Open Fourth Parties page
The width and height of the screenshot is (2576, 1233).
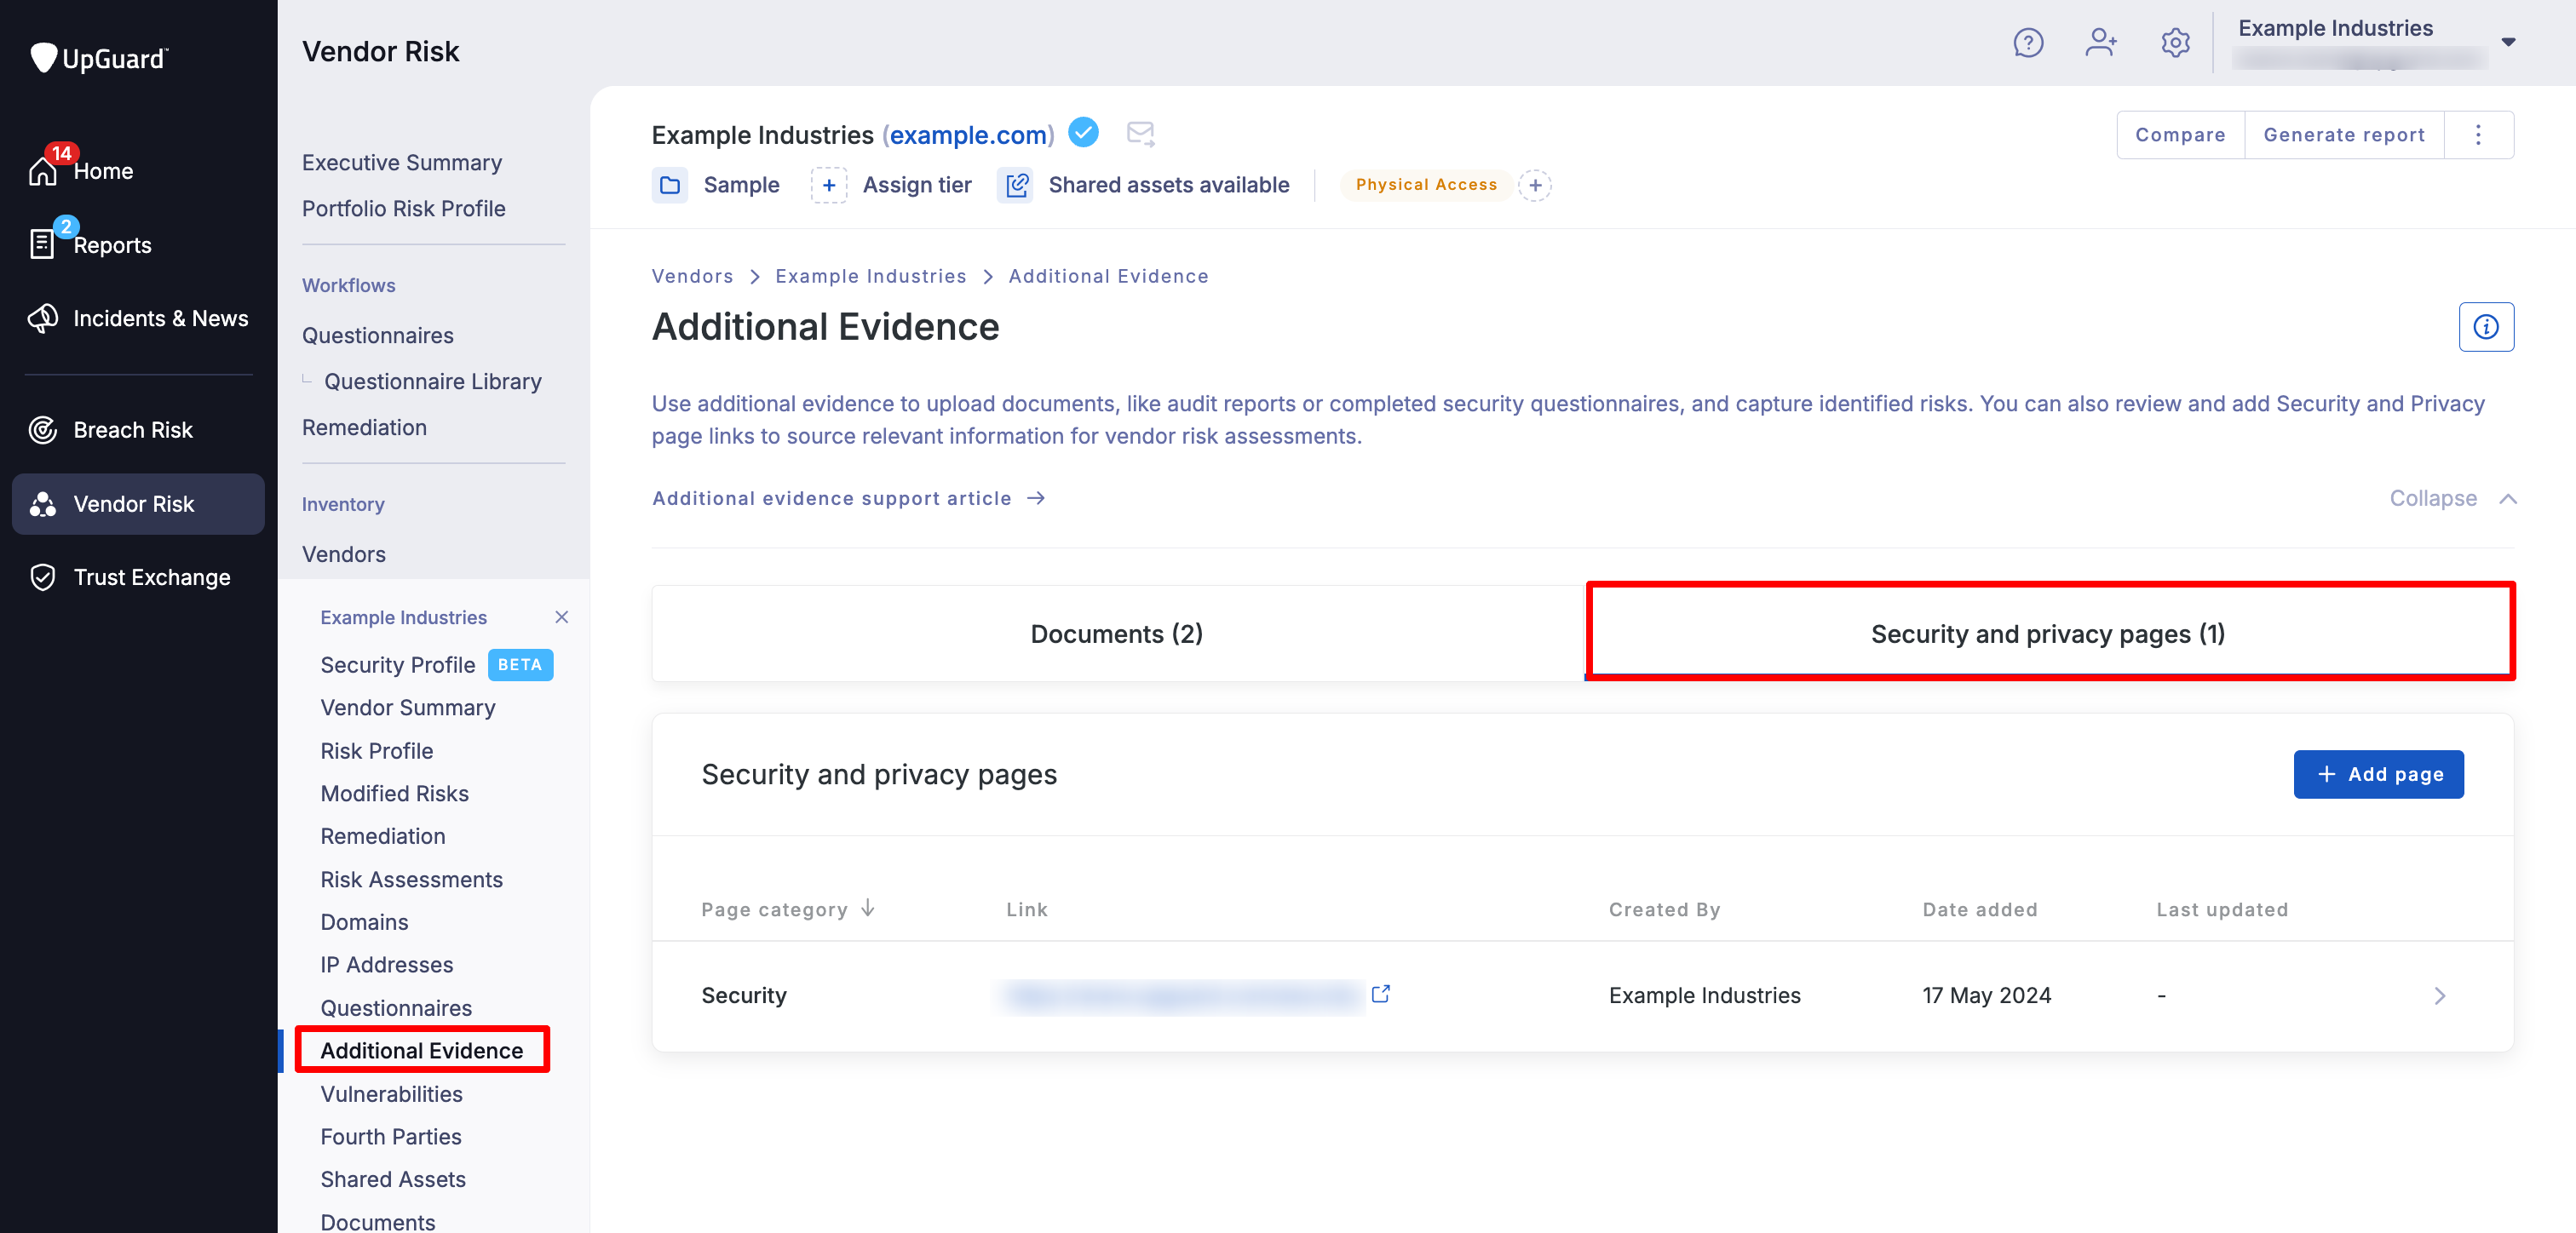[391, 1136]
